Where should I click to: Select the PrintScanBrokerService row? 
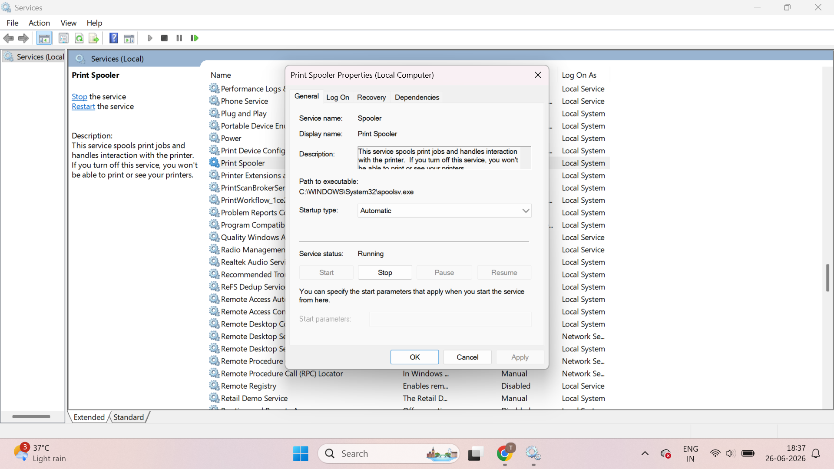tap(247, 188)
